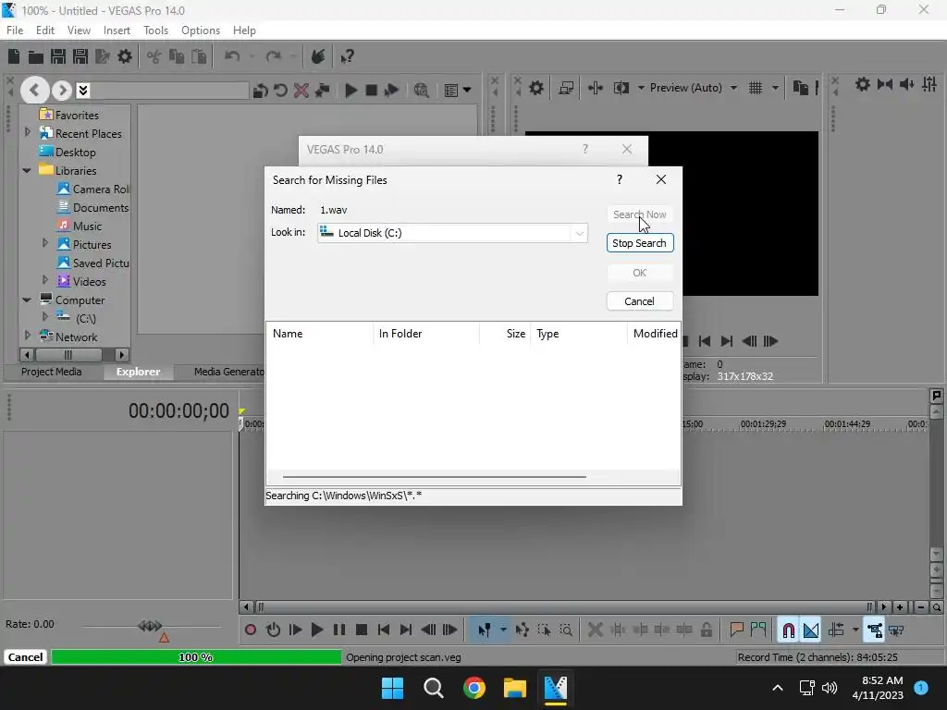Adjust the playback Rate slider

150,627
